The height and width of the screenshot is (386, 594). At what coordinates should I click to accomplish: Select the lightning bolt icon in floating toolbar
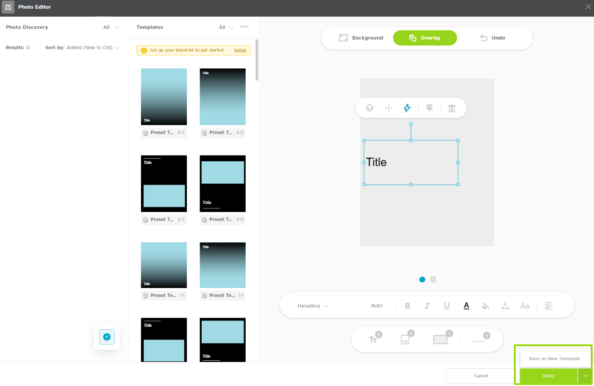click(x=407, y=108)
